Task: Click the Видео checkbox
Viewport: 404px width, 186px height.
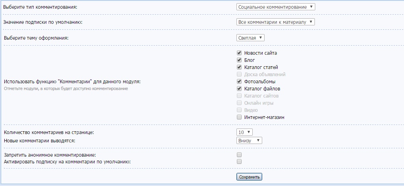Action: [x=239, y=110]
